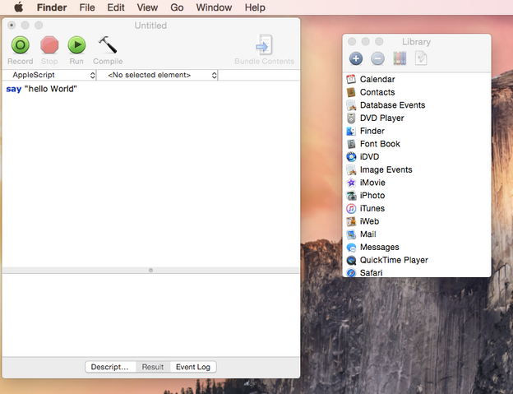The width and height of the screenshot is (513, 394).
Task: Open the File menu
Action: click(x=87, y=7)
